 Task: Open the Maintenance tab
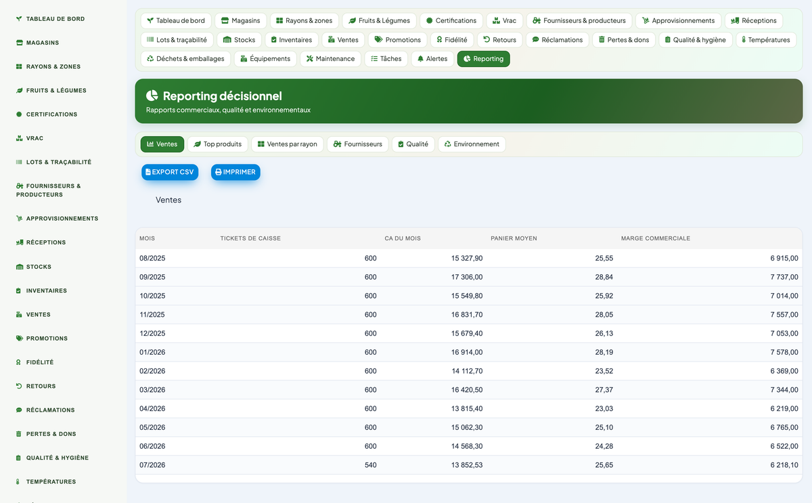330,59
